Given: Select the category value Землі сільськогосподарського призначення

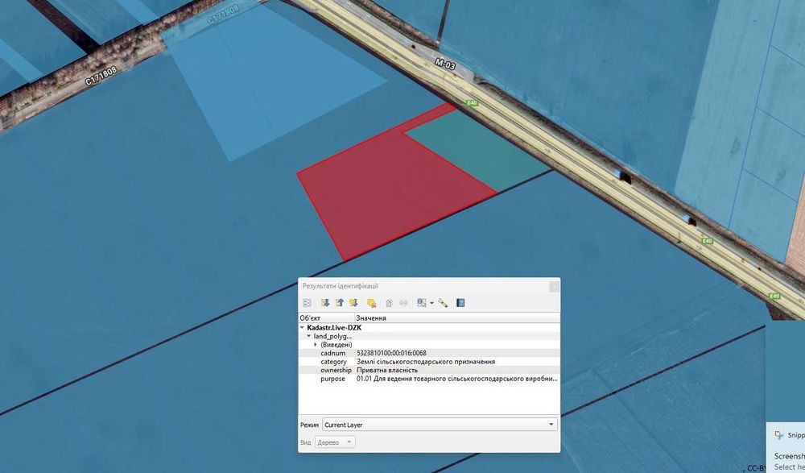Looking at the screenshot, I should click(426, 362).
